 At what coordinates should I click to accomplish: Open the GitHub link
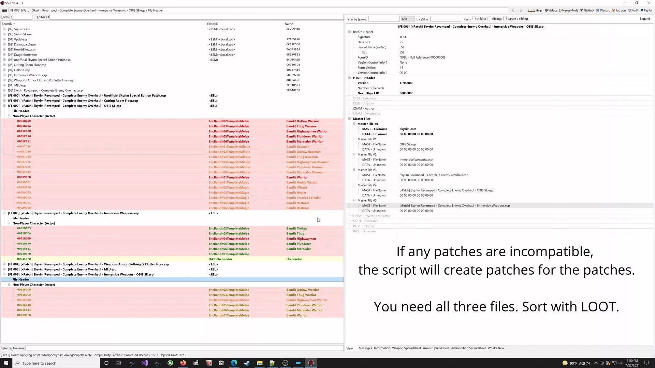tap(587, 10)
